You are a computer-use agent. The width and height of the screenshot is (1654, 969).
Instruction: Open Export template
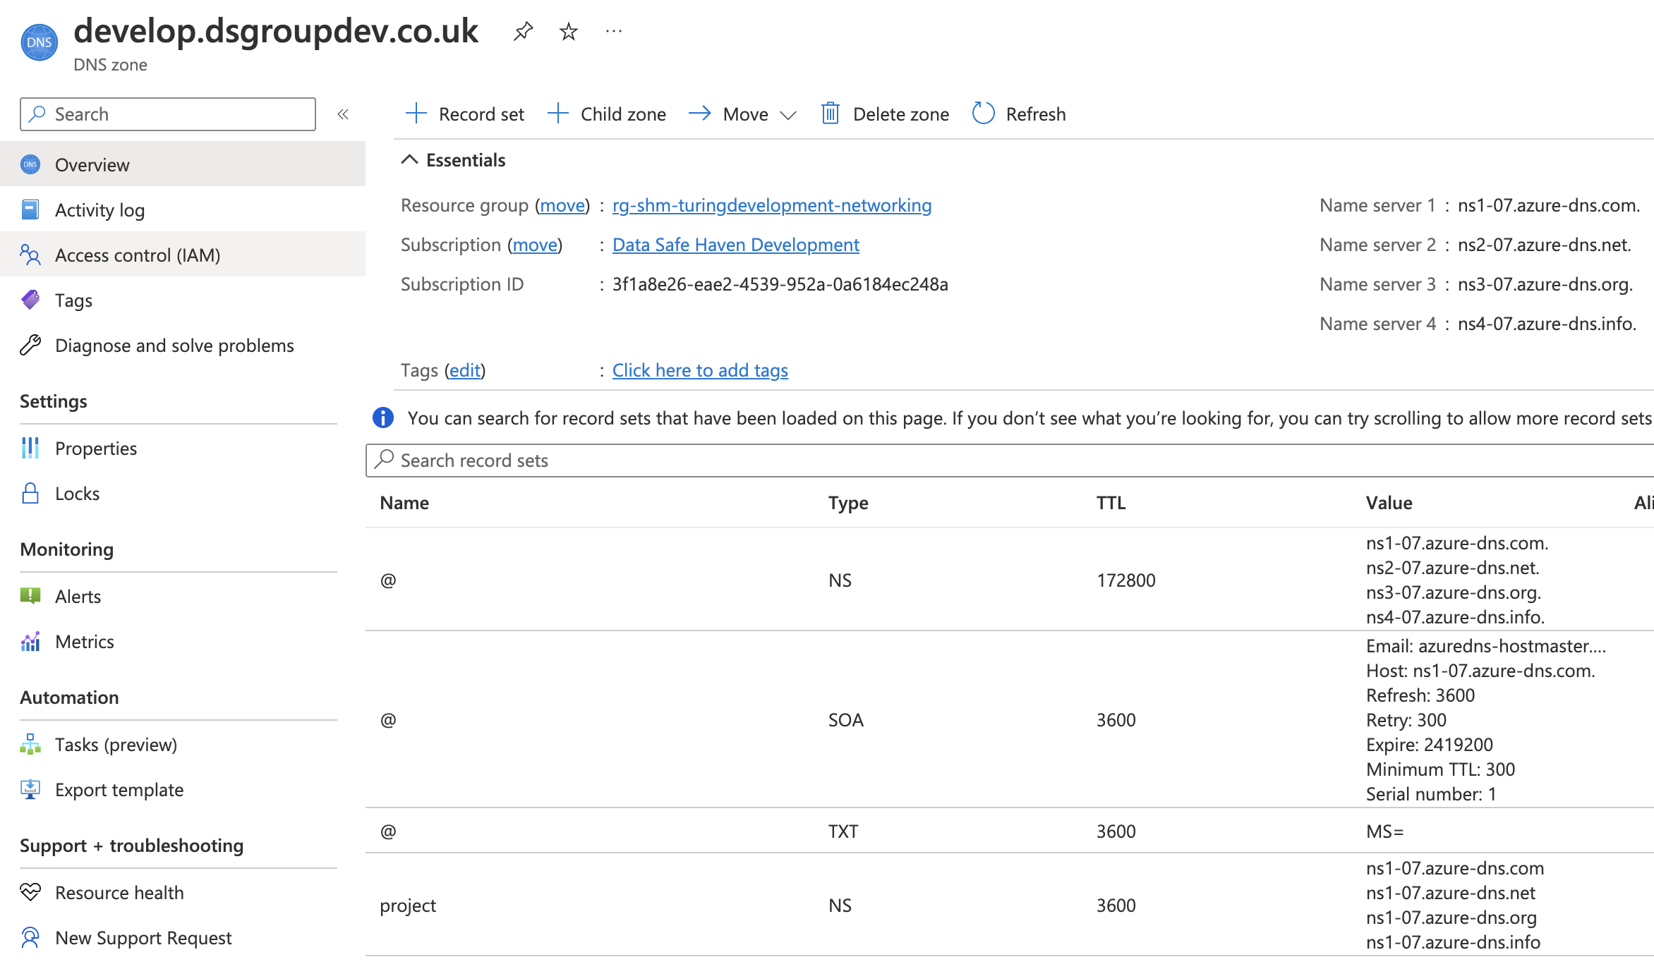[x=119, y=789]
